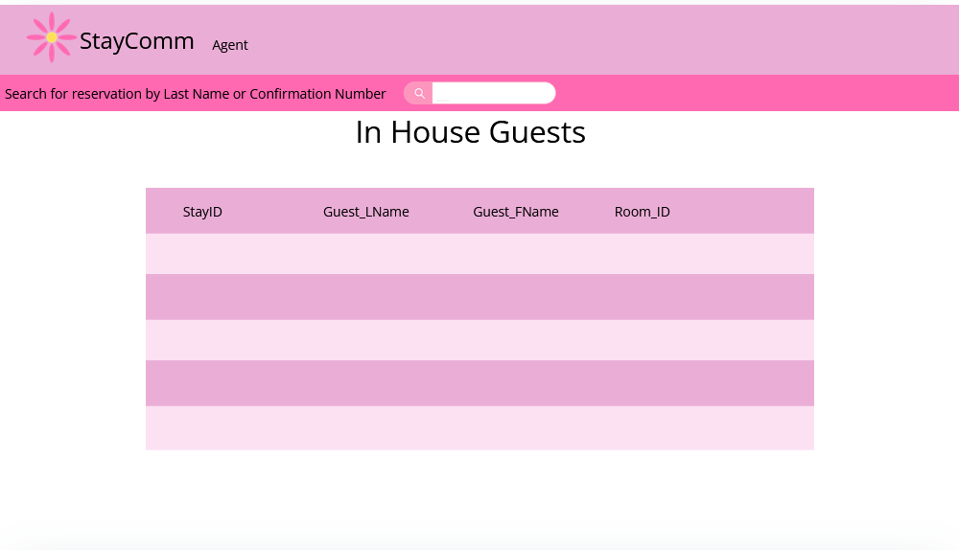959x550 pixels.
Task: Open the Agent menu item
Action: click(230, 45)
